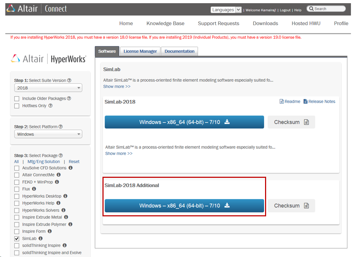Open Support Requests menu
This screenshot has height=257, width=352.
[x=218, y=23]
